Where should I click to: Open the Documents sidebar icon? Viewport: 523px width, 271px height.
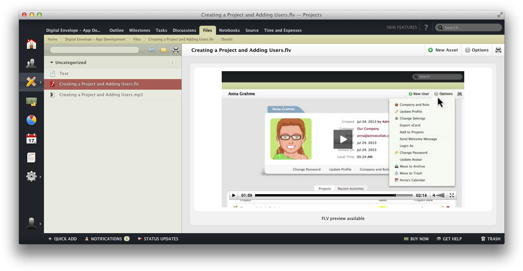tap(31, 157)
